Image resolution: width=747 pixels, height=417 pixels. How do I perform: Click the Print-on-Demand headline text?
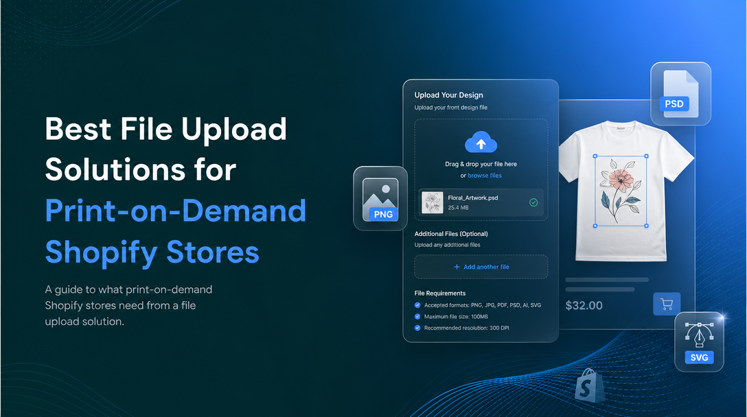point(175,211)
